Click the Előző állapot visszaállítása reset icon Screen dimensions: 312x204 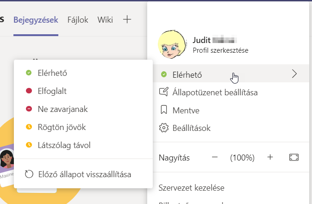pos(29,175)
